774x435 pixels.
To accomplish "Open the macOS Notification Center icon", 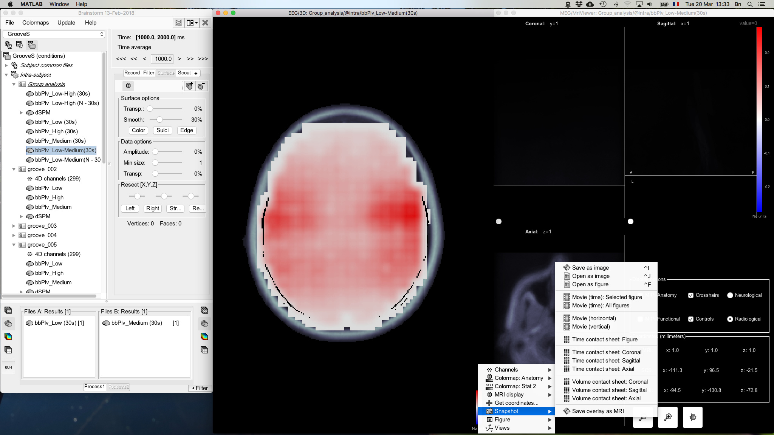I will click(x=762, y=4).
